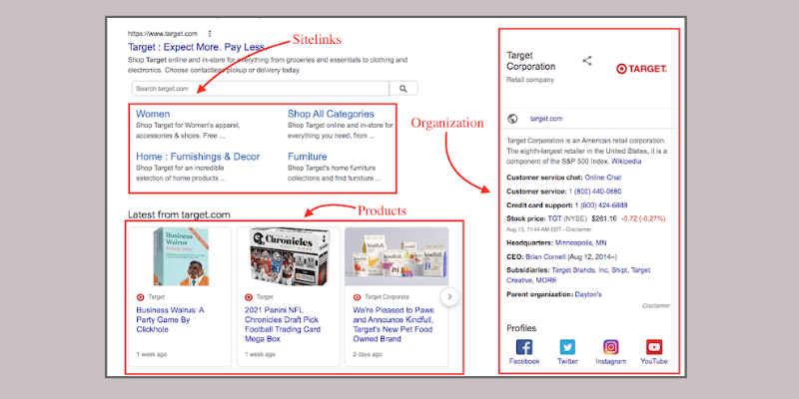
Task: Open Target's Facebook profile icon
Action: 524,347
